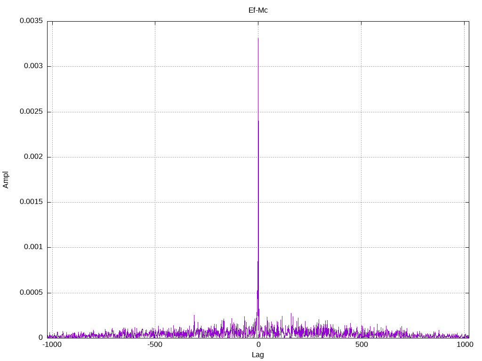The height and width of the screenshot is (361, 482).
Task: Click the y-axis label "Ampl"
Action: (x=6, y=180)
